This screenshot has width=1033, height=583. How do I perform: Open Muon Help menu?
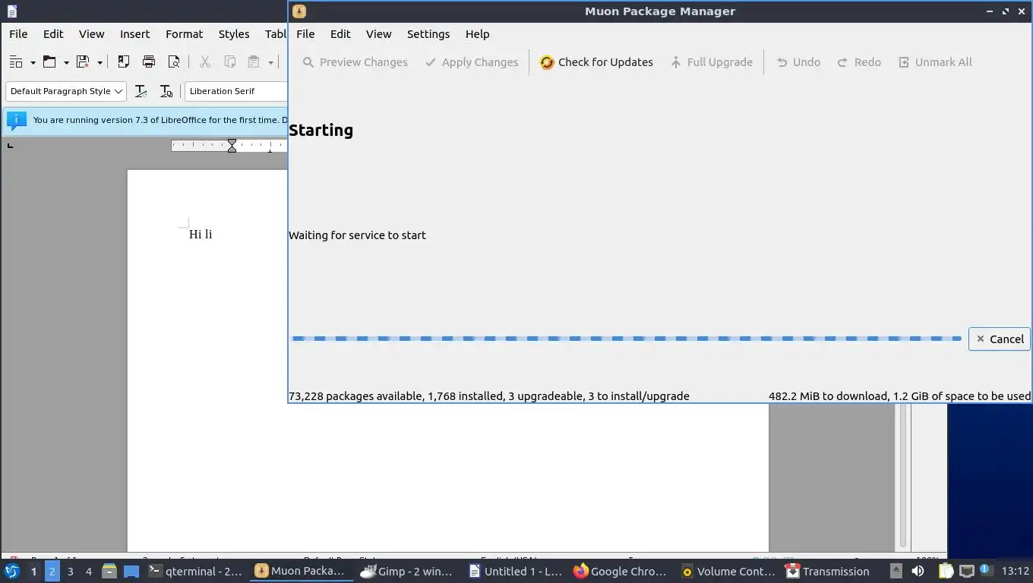coord(477,34)
